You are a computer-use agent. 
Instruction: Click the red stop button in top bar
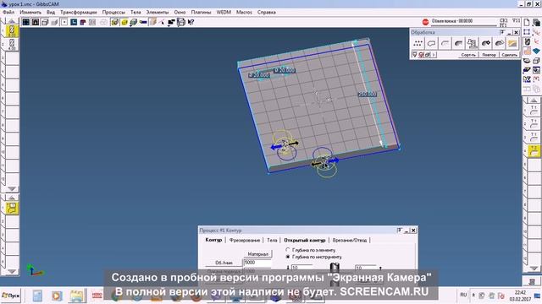(x=425, y=22)
